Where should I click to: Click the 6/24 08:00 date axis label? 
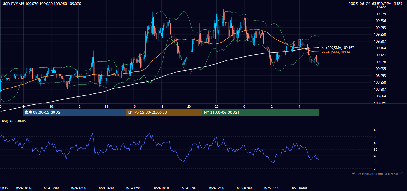pyautogui.click(x=24, y=188)
